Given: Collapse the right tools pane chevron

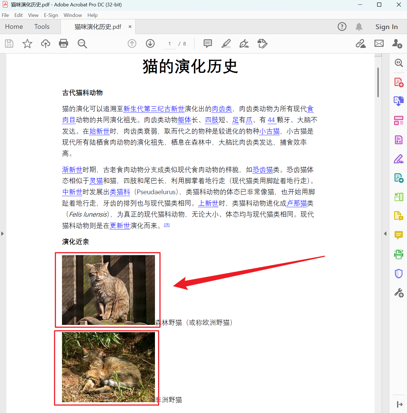Looking at the screenshot, I should 385,234.
